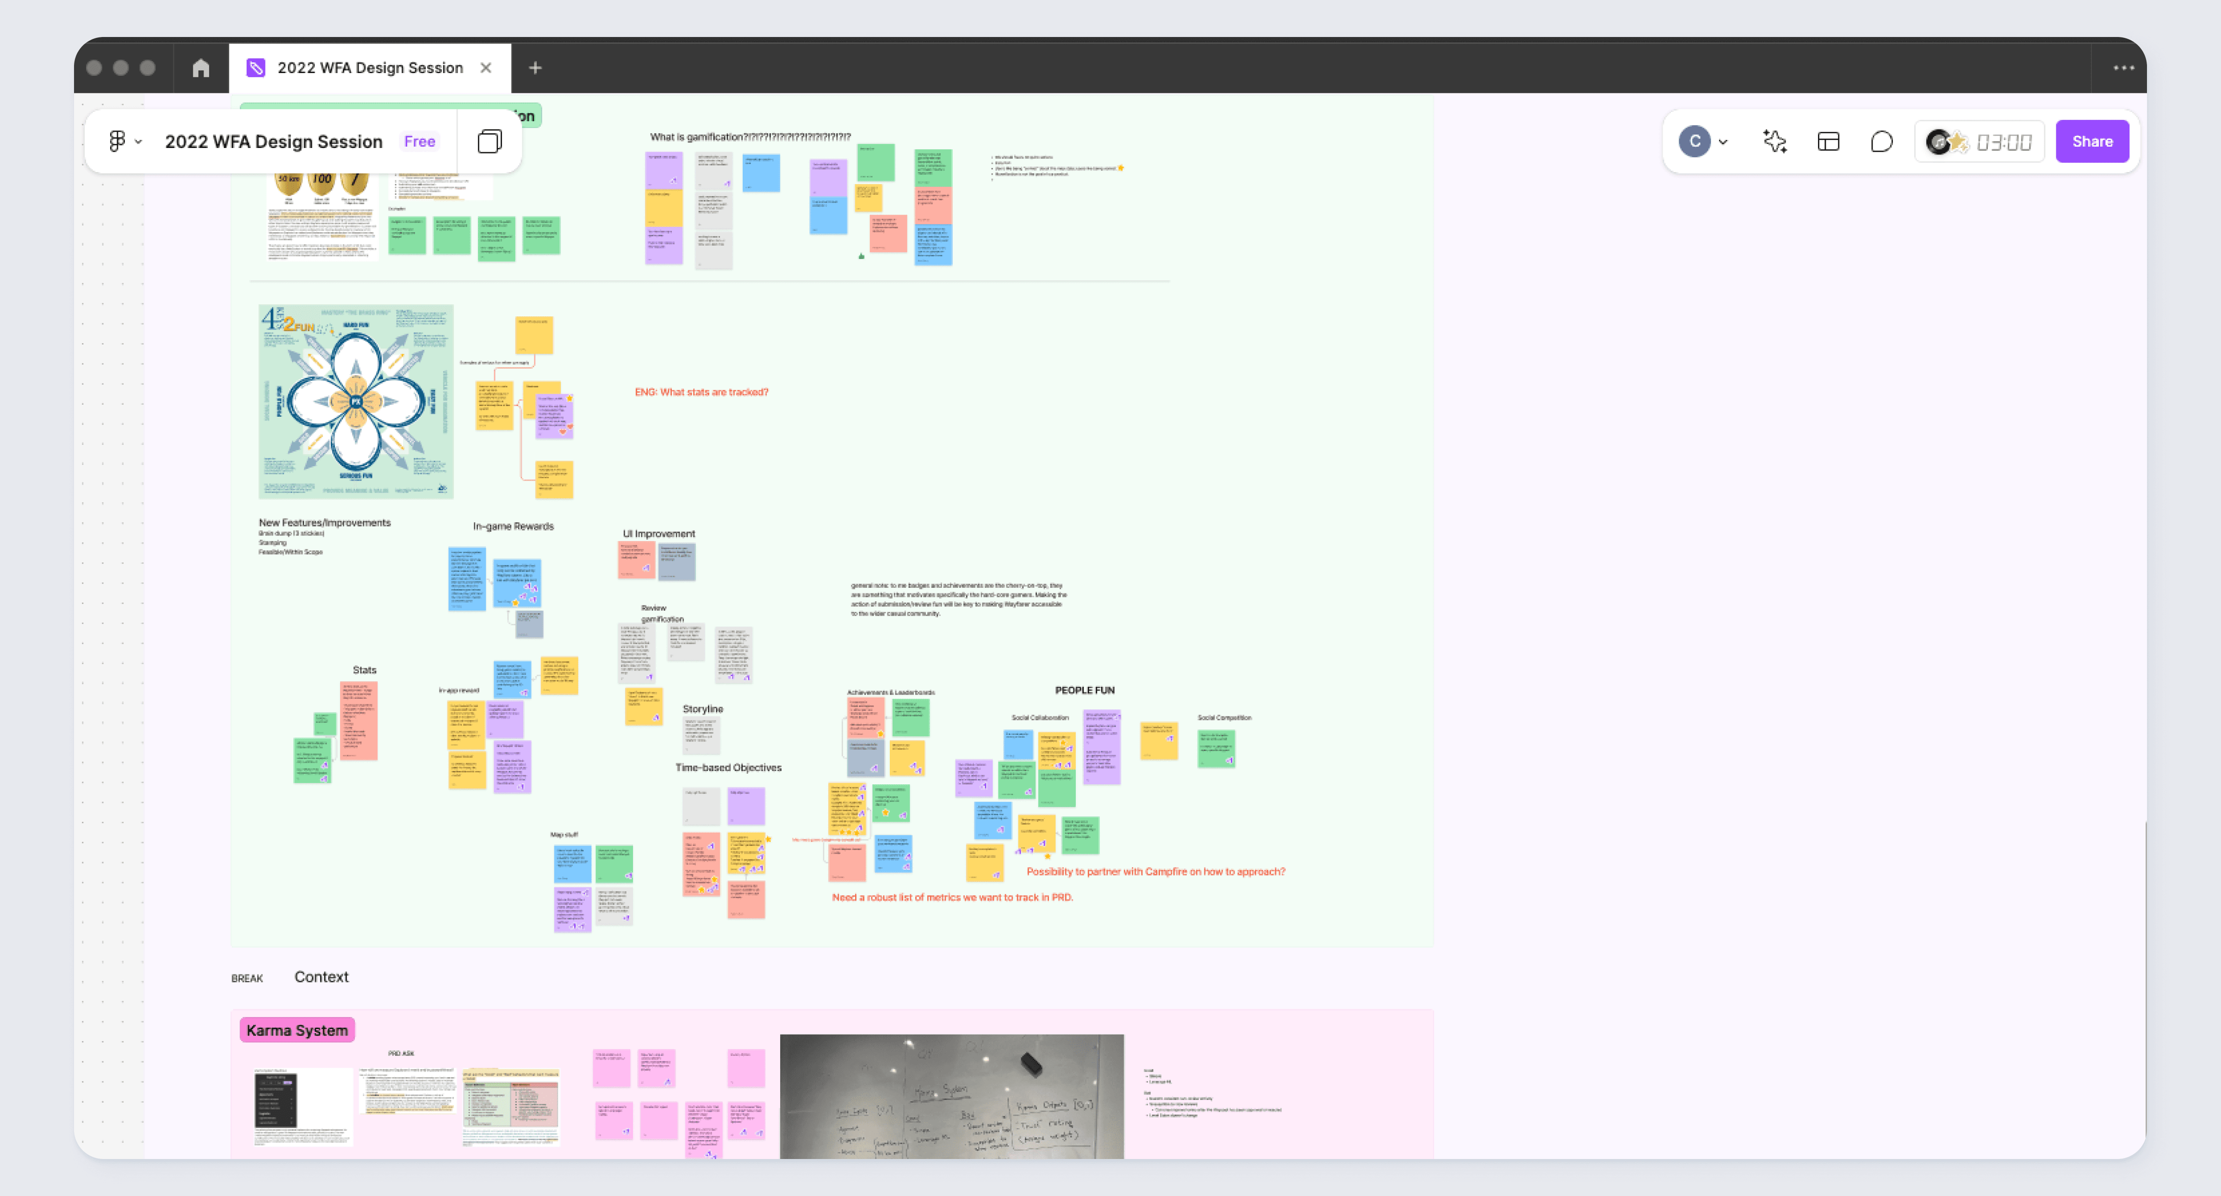Image resolution: width=2221 pixels, height=1196 pixels.
Task: Click the user avatar C
Action: (1694, 142)
